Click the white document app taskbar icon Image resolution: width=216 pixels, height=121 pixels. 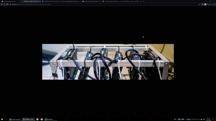tap(37, 119)
